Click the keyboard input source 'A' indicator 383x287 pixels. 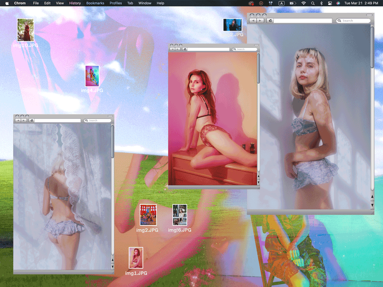coord(282,3)
